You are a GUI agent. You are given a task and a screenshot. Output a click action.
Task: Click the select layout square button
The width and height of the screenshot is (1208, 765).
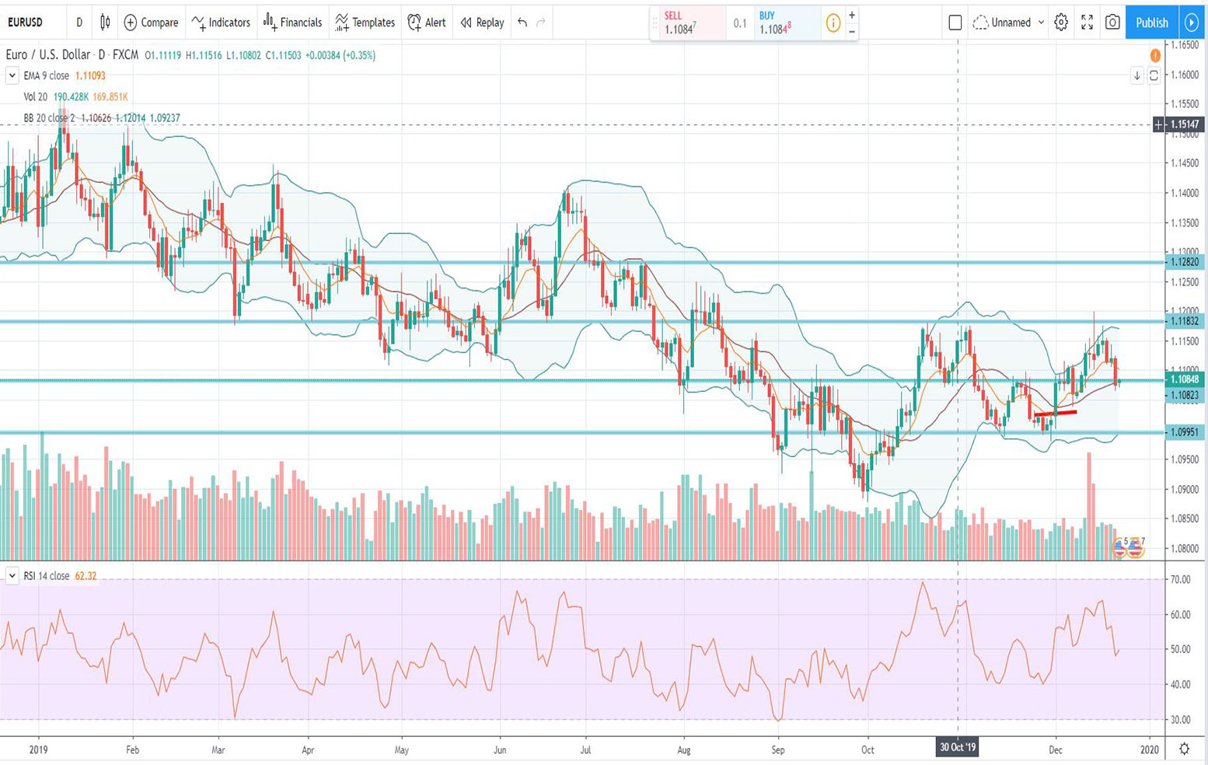click(x=955, y=23)
